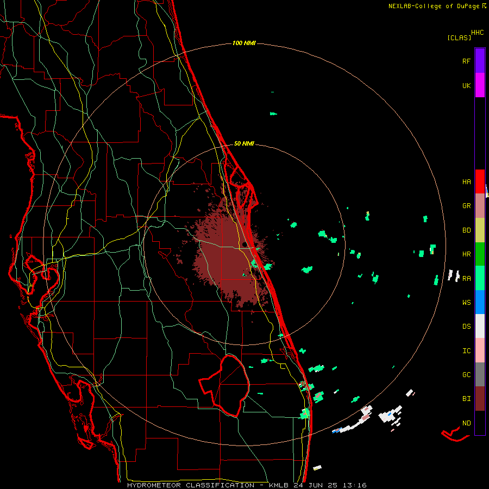This screenshot has height=489, width=489.
Task: Click the 'HA' legend label
Action: (467, 182)
